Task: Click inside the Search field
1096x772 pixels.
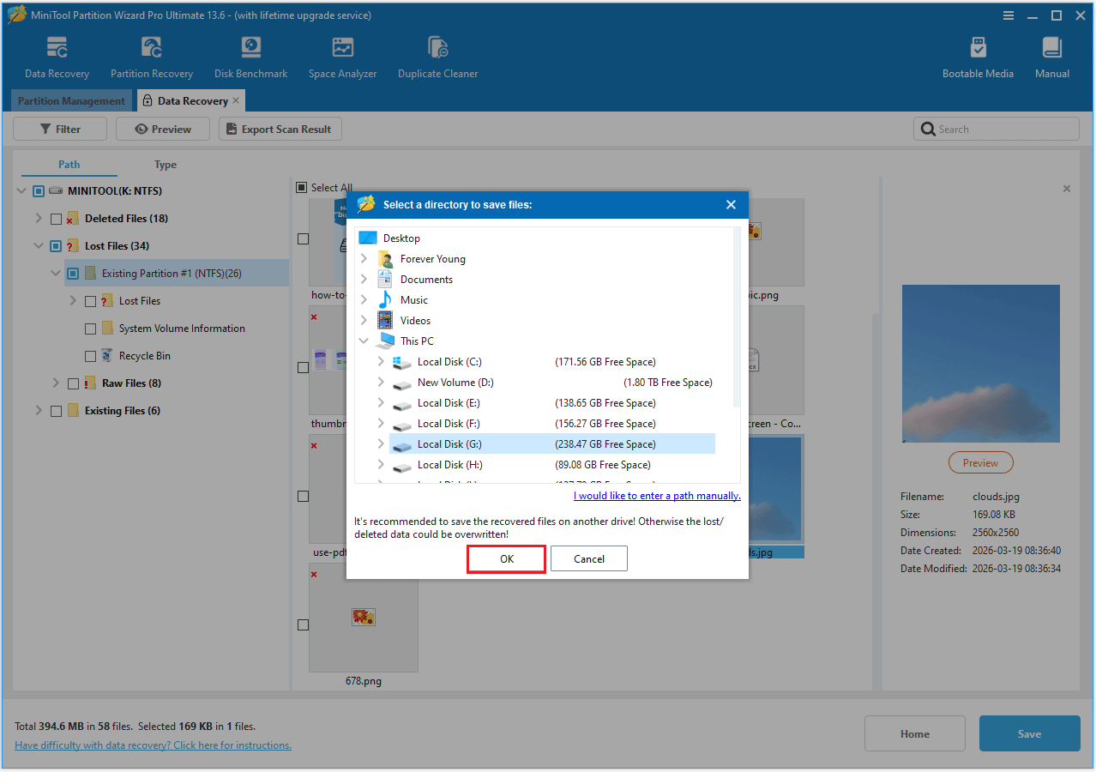Action: click(995, 129)
